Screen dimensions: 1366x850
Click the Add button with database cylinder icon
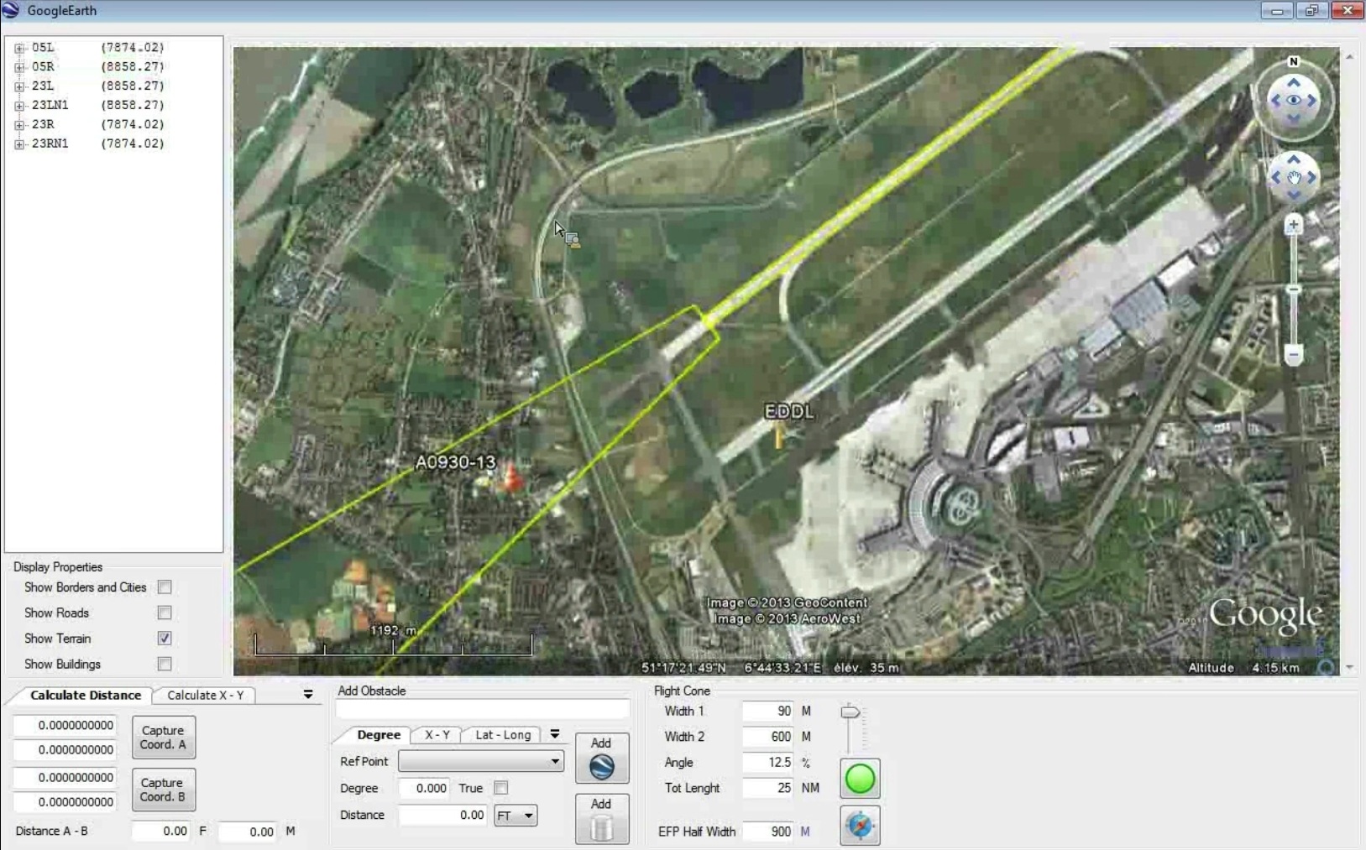pyautogui.click(x=601, y=819)
